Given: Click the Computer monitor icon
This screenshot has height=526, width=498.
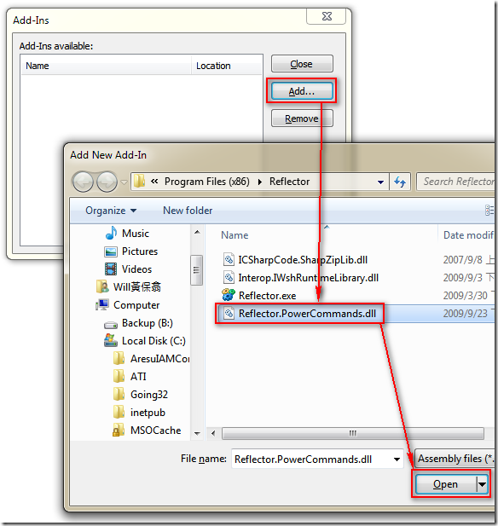Looking at the screenshot, I should tap(102, 304).
